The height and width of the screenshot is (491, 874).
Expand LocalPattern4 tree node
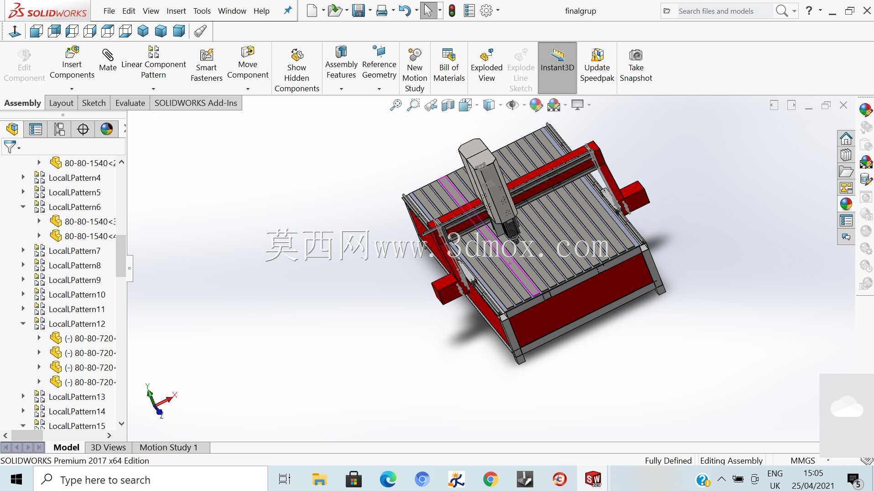click(x=23, y=178)
